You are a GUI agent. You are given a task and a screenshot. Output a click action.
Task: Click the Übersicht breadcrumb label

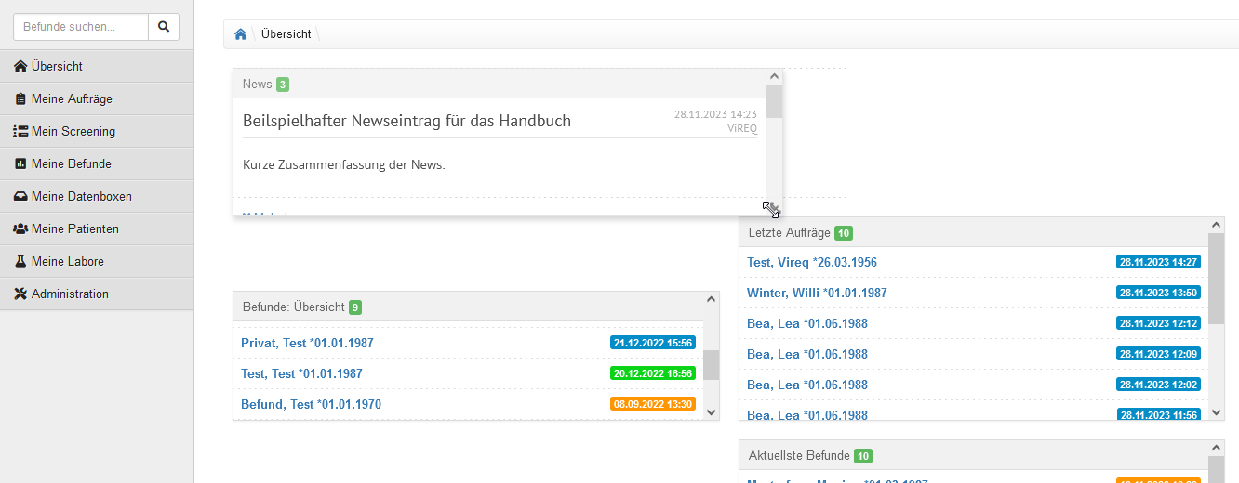tap(286, 34)
